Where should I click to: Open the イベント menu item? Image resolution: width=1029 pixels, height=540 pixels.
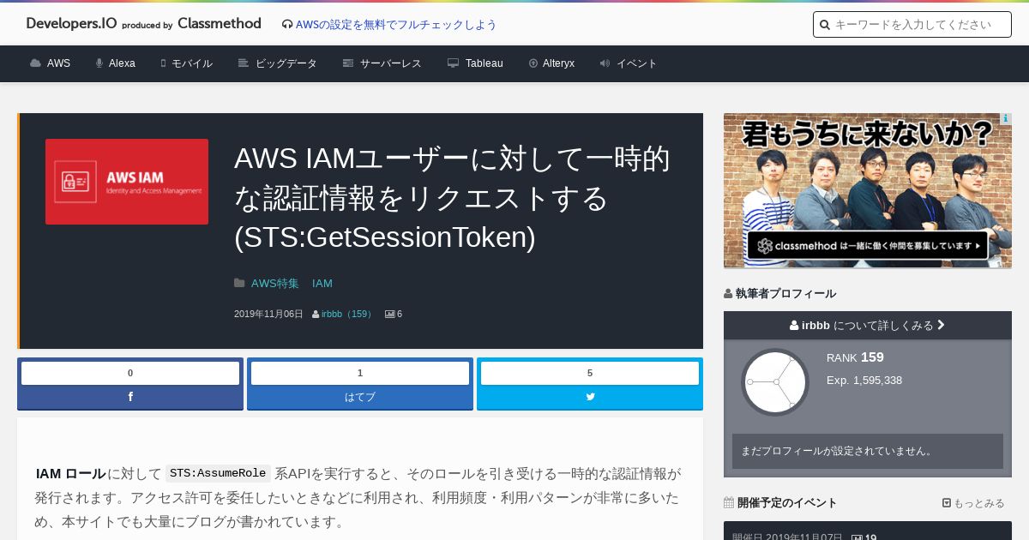[x=637, y=63]
